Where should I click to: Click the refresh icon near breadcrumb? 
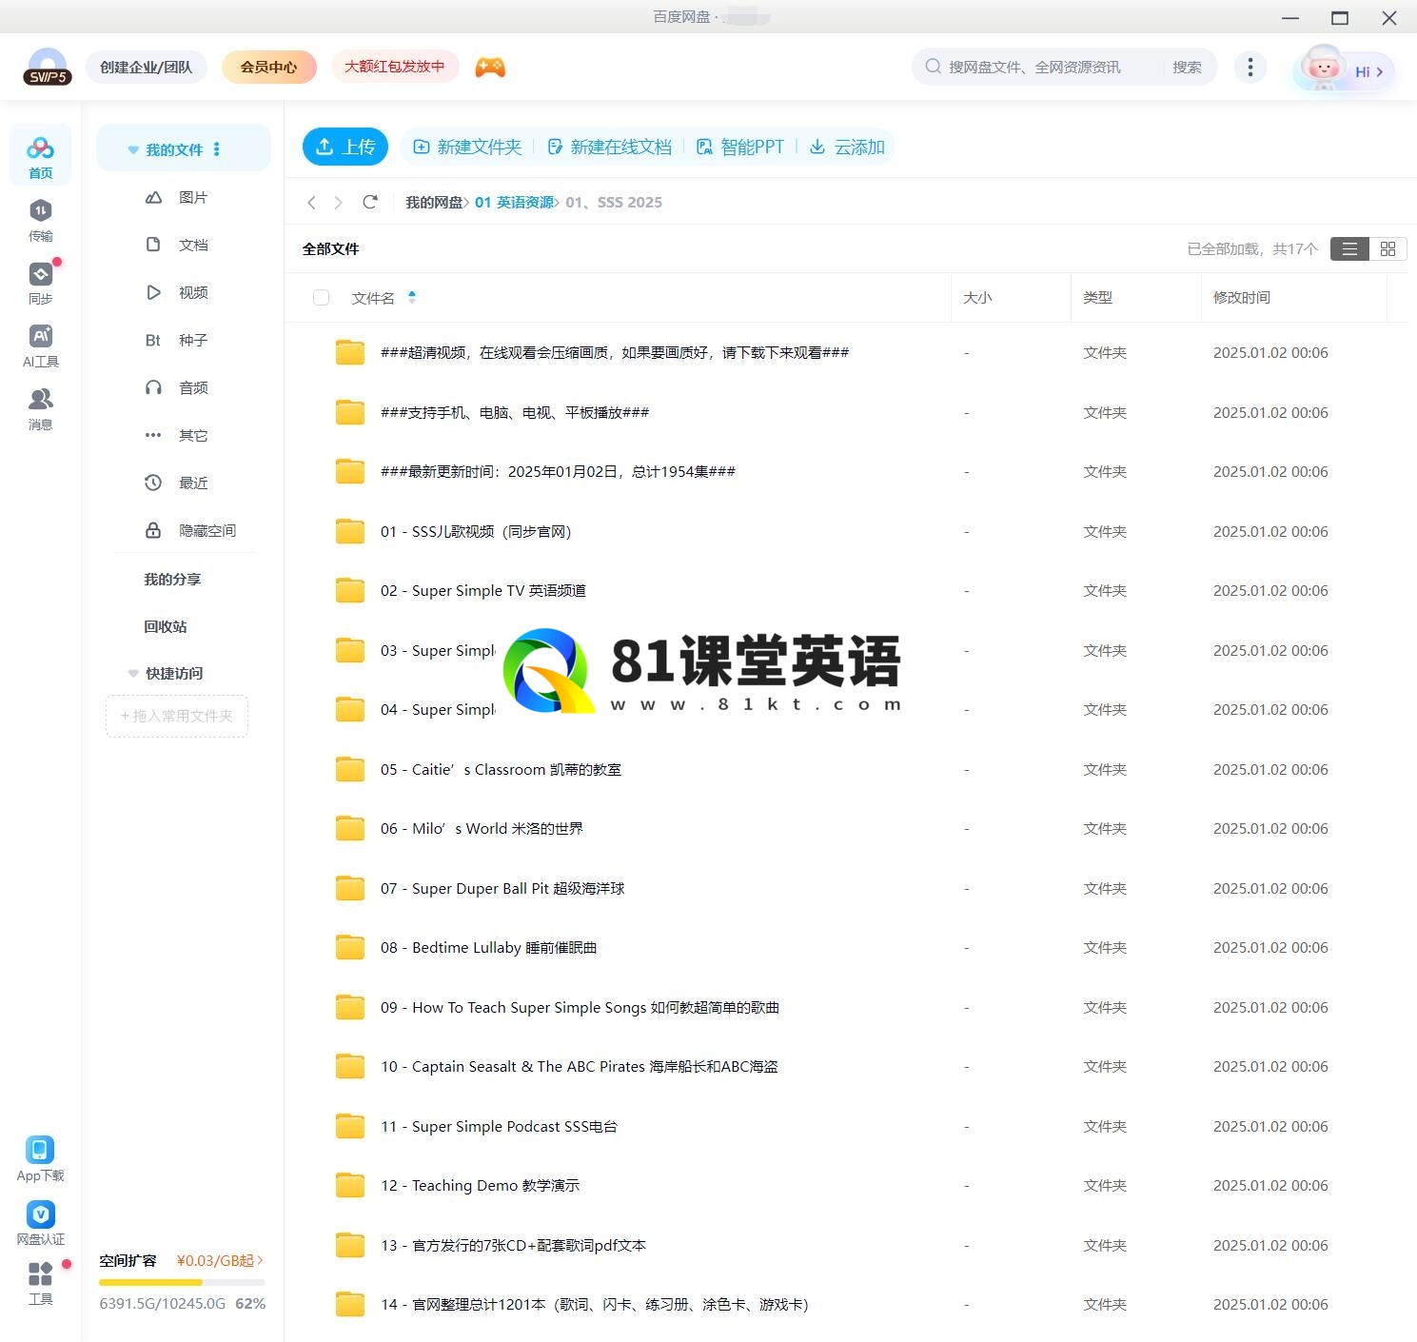click(x=370, y=202)
